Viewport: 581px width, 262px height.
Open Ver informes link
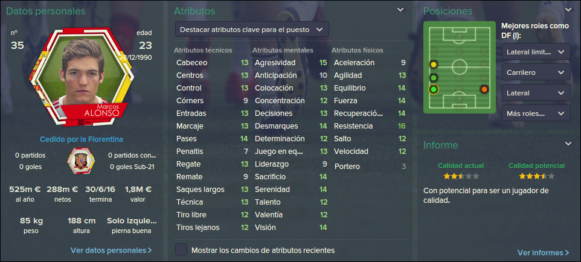(543, 252)
